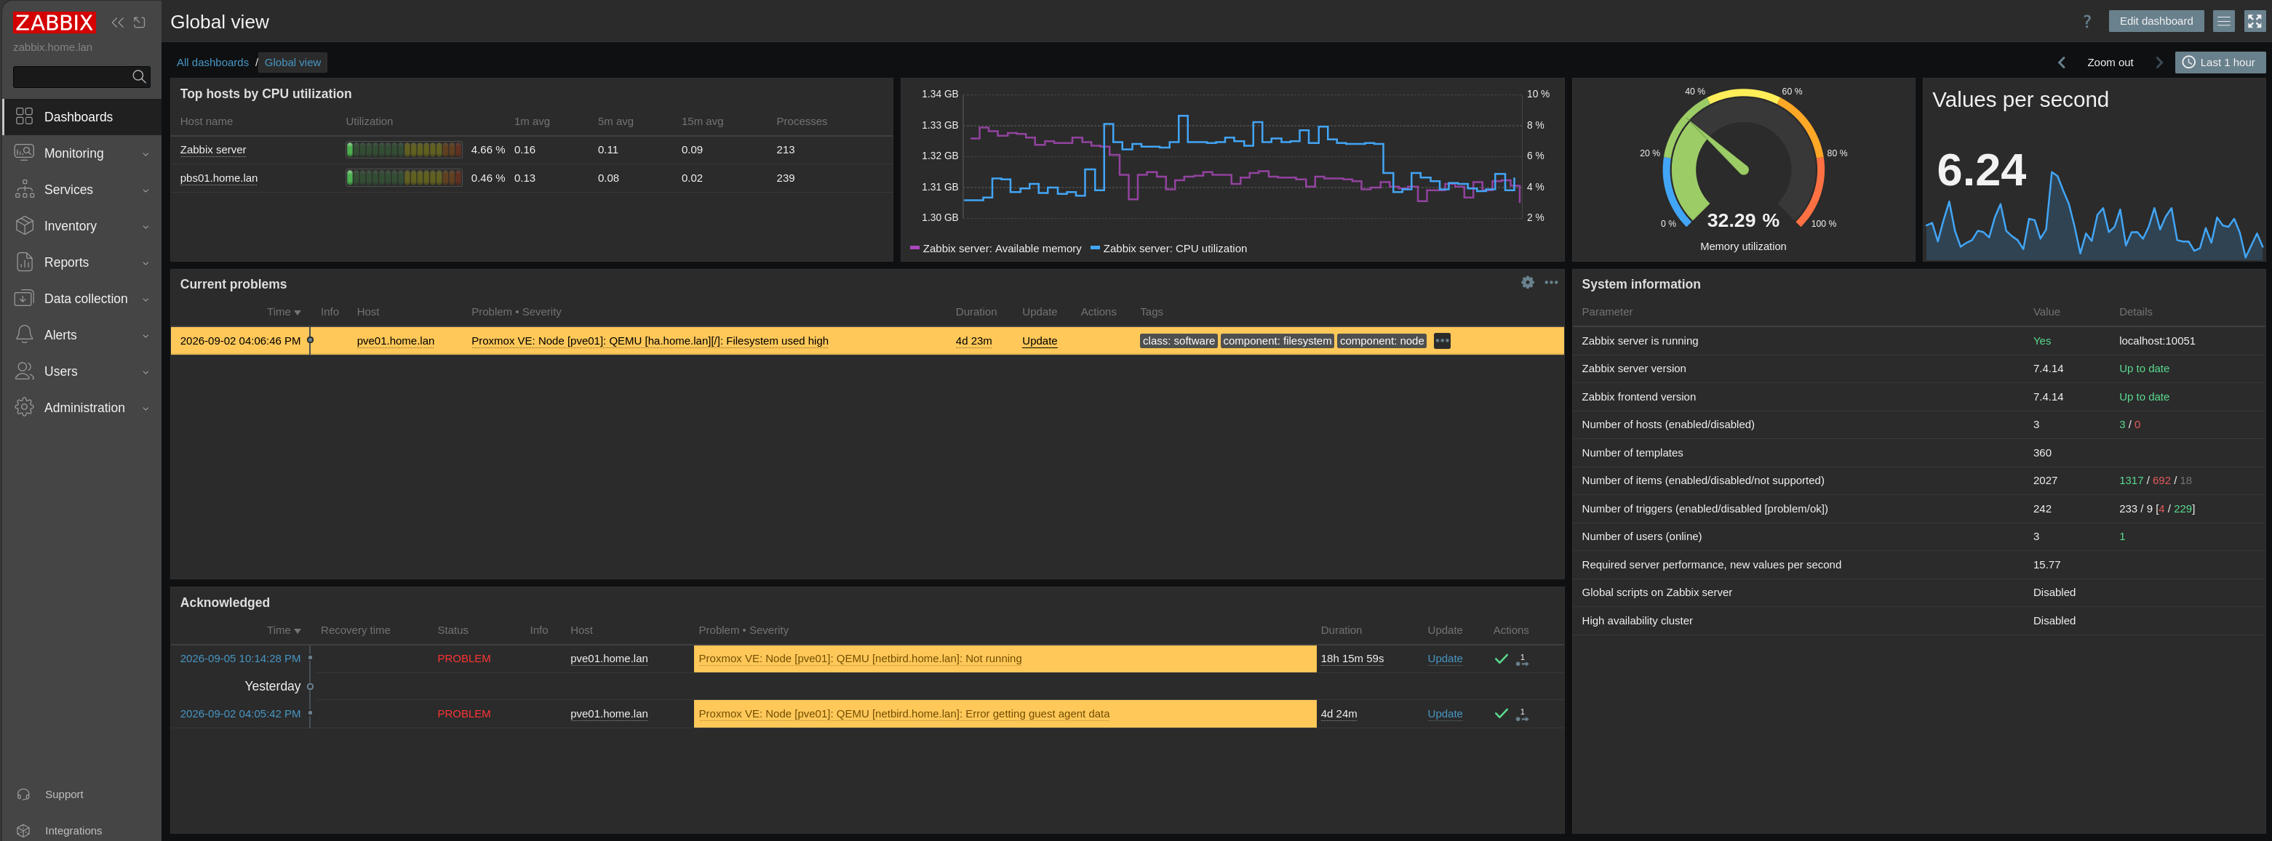Open pve01.home.lan host in Current problems

pyautogui.click(x=395, y=341)
